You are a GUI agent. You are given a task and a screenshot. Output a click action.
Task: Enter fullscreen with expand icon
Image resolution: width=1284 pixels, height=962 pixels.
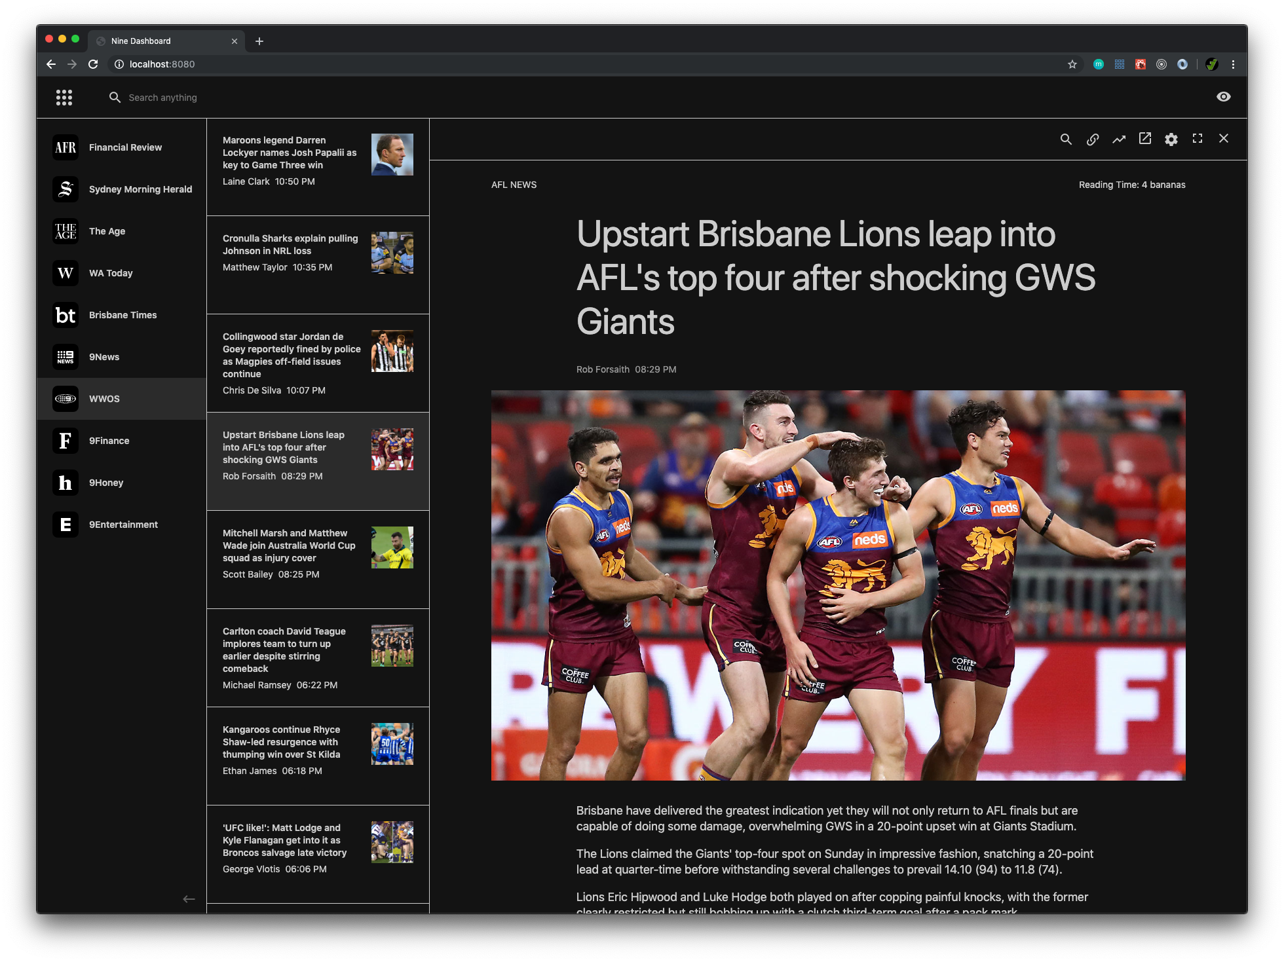pyautogui.click(x=1197, y=138)
